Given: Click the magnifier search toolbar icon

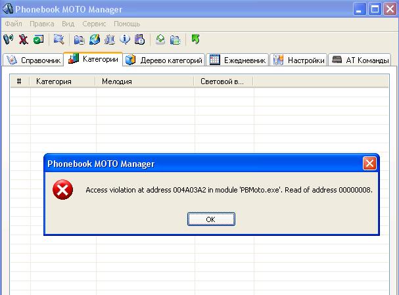Looking at the screenshot, I should point(59,39).
